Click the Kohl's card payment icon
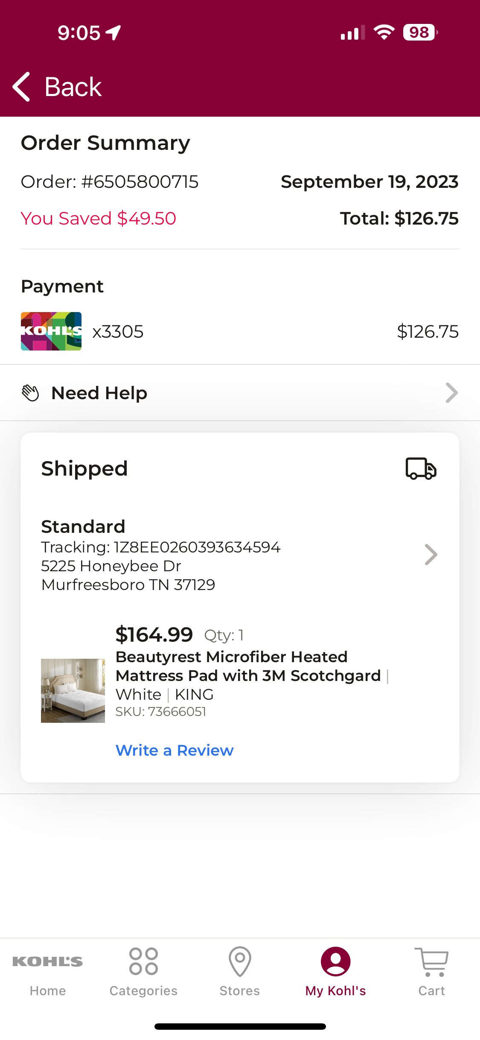Screen dimensions: 480x1040 pyautogui.click(x=51, y=331)
